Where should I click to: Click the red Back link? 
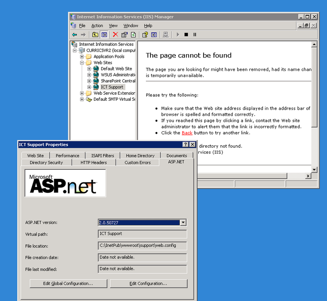(187, 133)
